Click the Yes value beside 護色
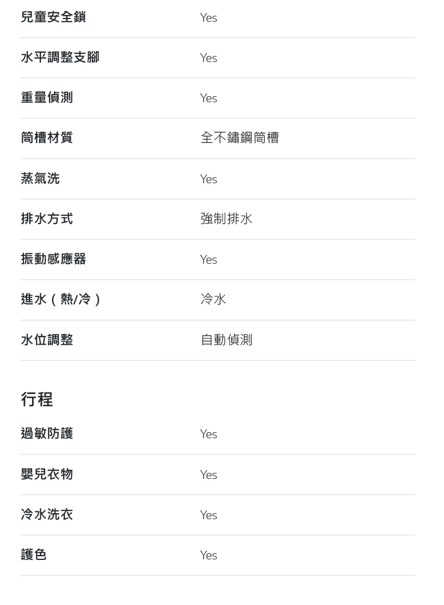This screenshot has width=444, height=605. tap(208, 555)
